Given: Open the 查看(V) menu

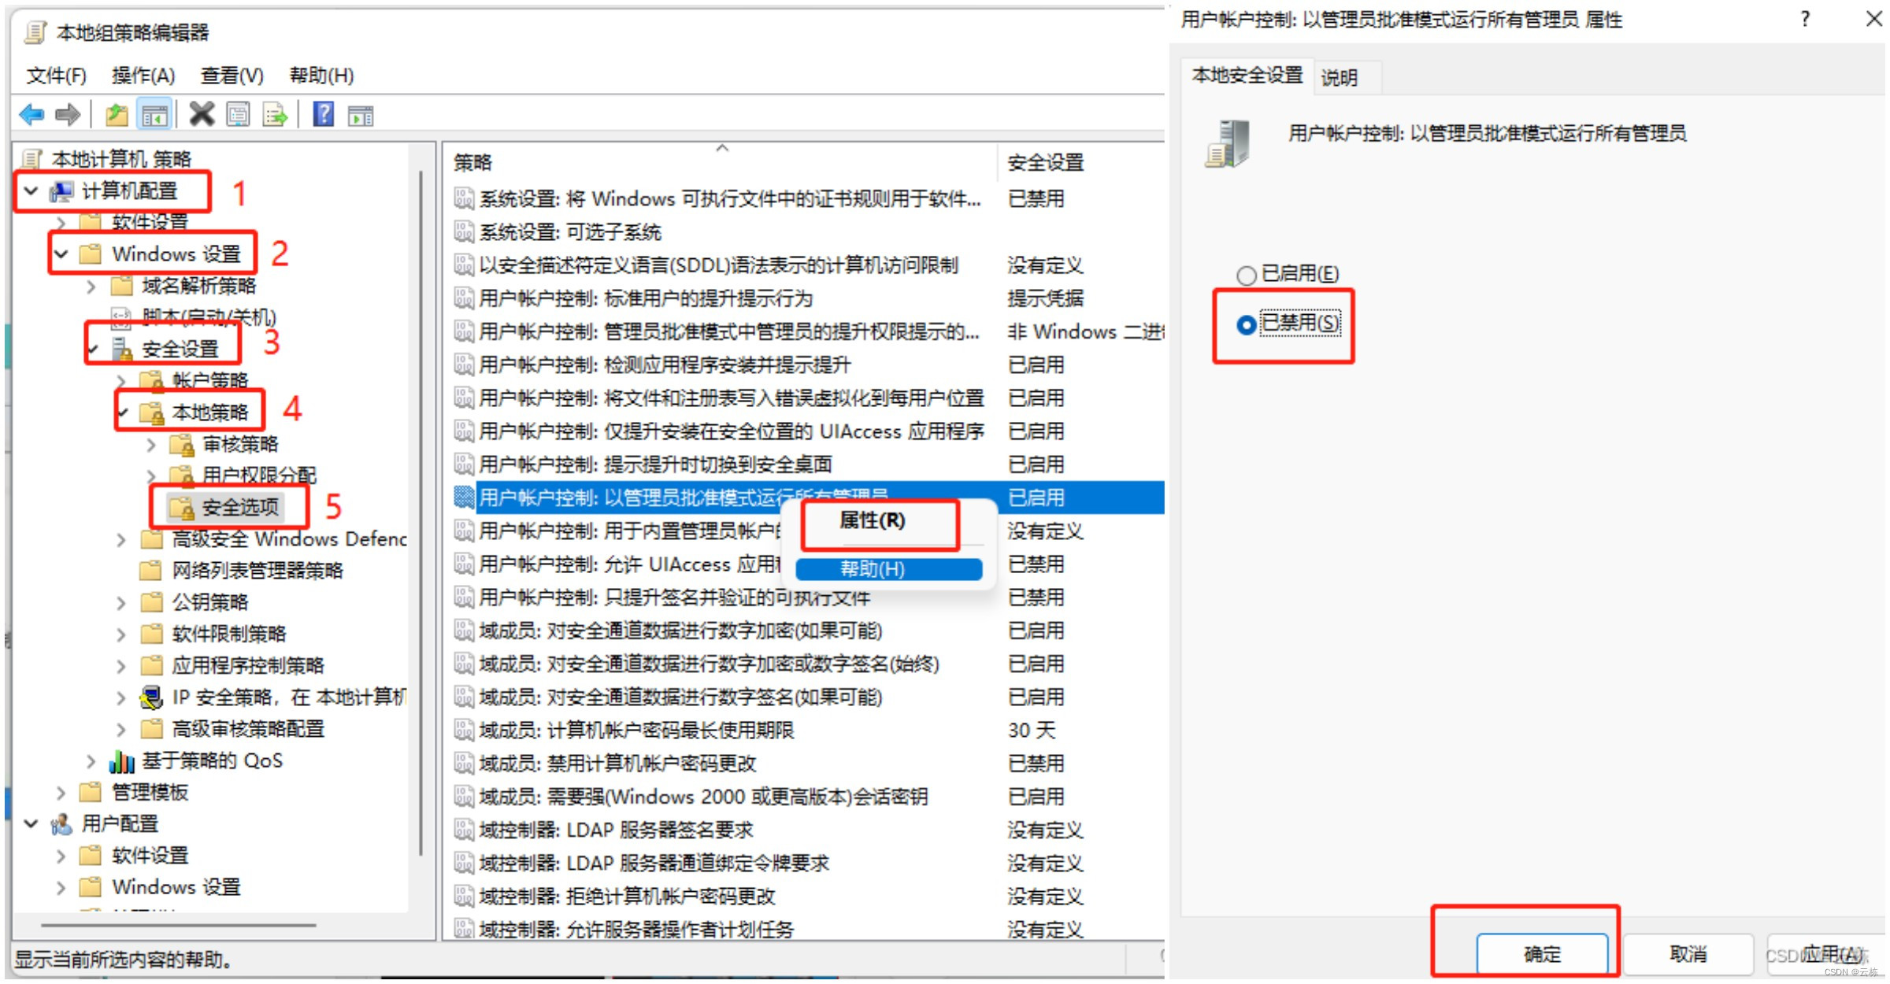Looking at the screenshot, I should coord(232,76).
